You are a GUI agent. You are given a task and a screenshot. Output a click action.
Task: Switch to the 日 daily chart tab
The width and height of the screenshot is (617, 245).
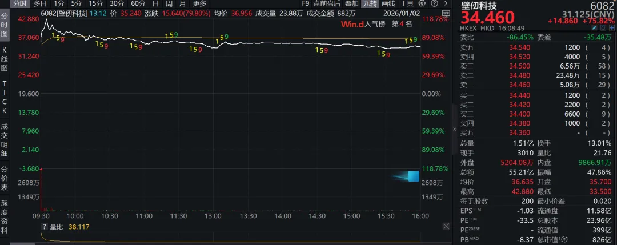point(155,3)
